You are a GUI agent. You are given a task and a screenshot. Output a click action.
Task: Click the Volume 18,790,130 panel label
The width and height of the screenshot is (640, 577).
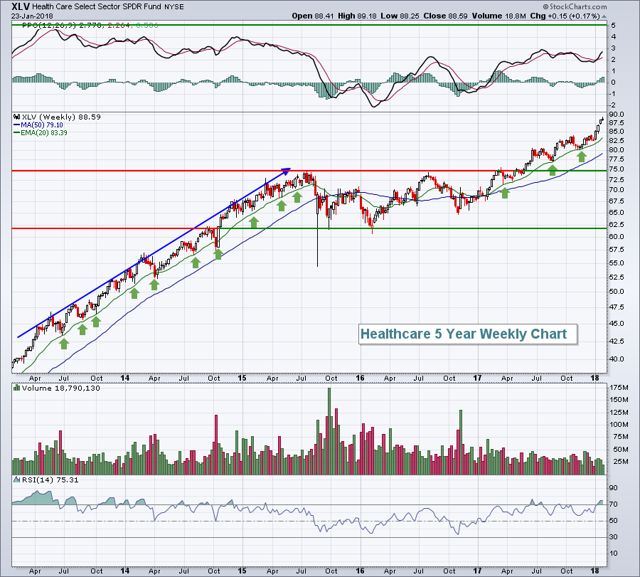pyautogui.click(x=61, y=388)
